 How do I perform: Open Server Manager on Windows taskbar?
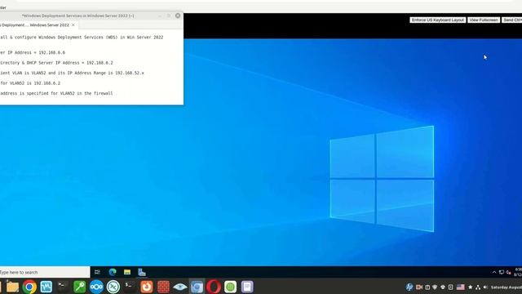[x=142, y=272]
